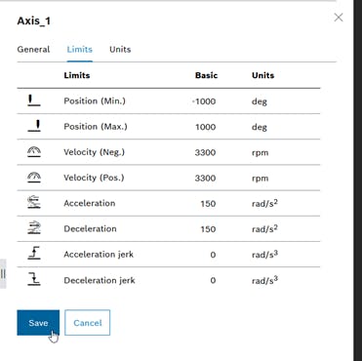Edit the Velocity (Neg.) value 3300
The width and height of the screenshot is (362, 361).
[x=205, y=152]
